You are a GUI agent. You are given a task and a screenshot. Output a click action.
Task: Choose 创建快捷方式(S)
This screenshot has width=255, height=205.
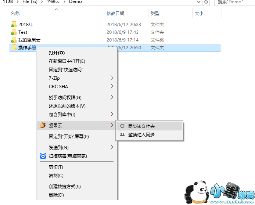[76, 187]
